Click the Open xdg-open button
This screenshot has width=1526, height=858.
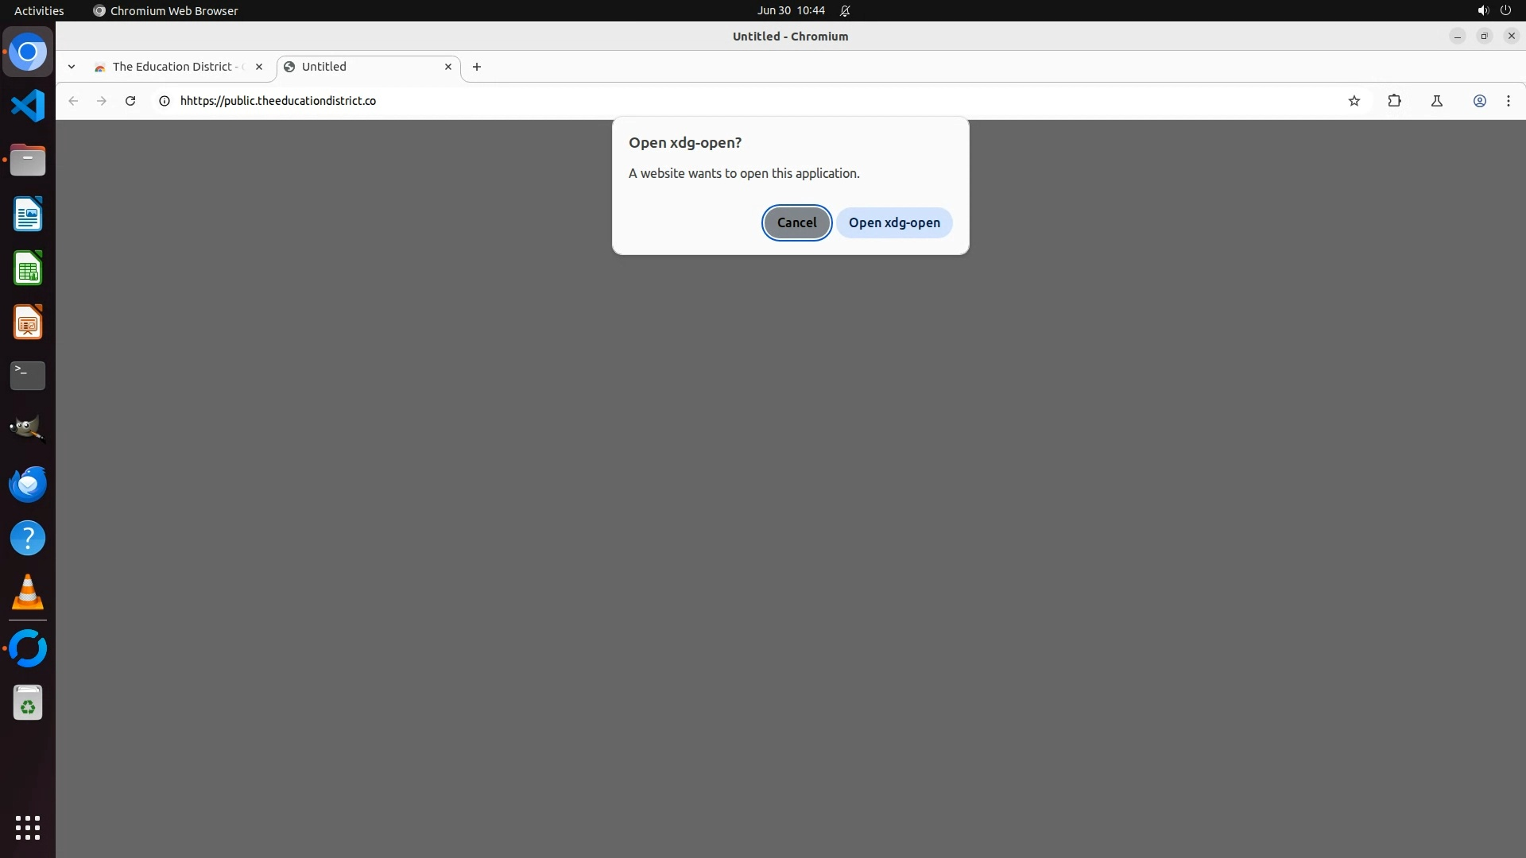pos(893,222)
